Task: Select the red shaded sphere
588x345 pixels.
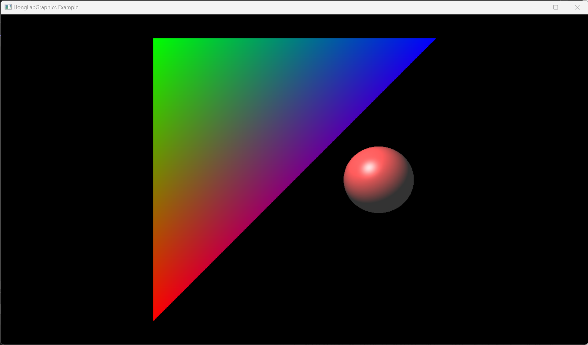Action: (379, 180)
